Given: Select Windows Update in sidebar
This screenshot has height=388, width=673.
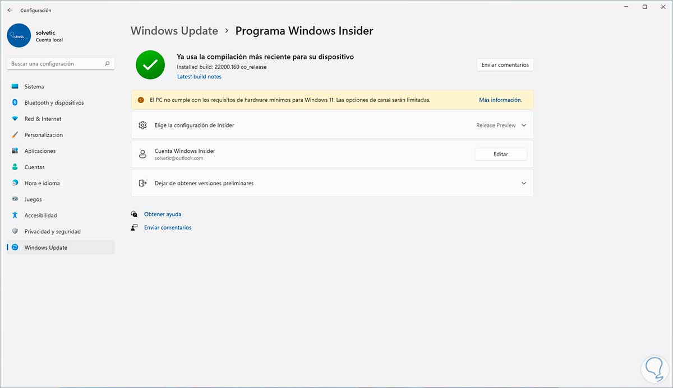Looking at the screenshot, I should [x=61, y=247].
